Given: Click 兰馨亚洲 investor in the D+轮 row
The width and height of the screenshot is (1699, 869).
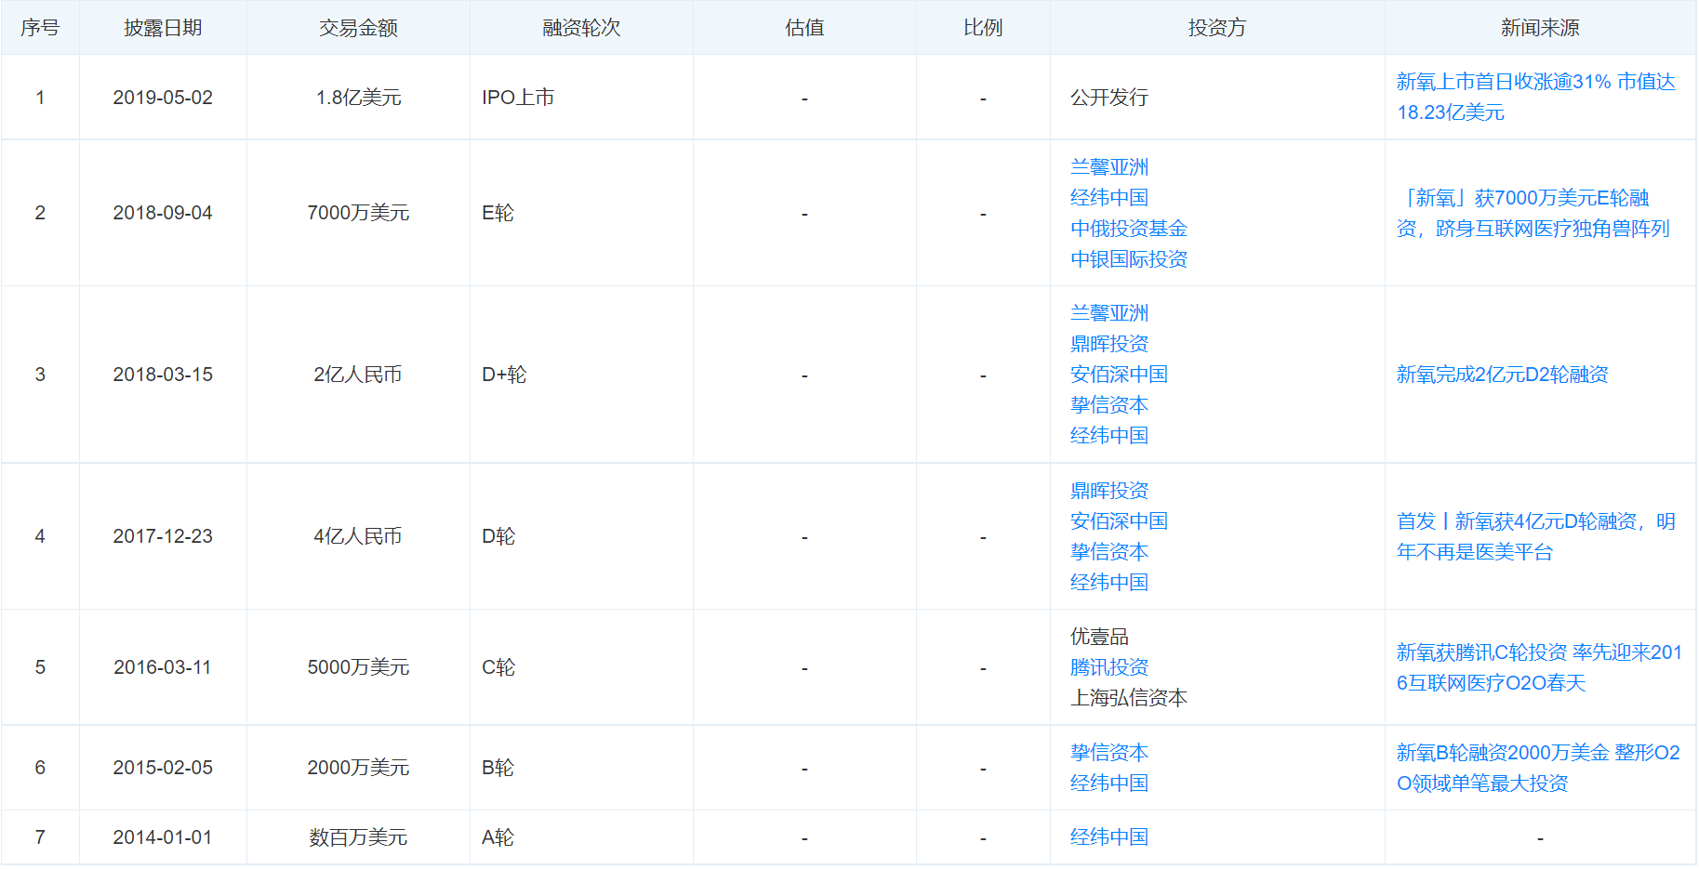Looking at the screenshot, I should (1109, 313).
